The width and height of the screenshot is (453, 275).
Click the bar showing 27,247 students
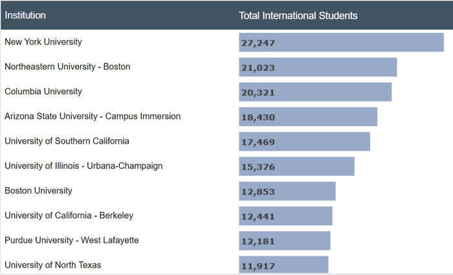341,43
